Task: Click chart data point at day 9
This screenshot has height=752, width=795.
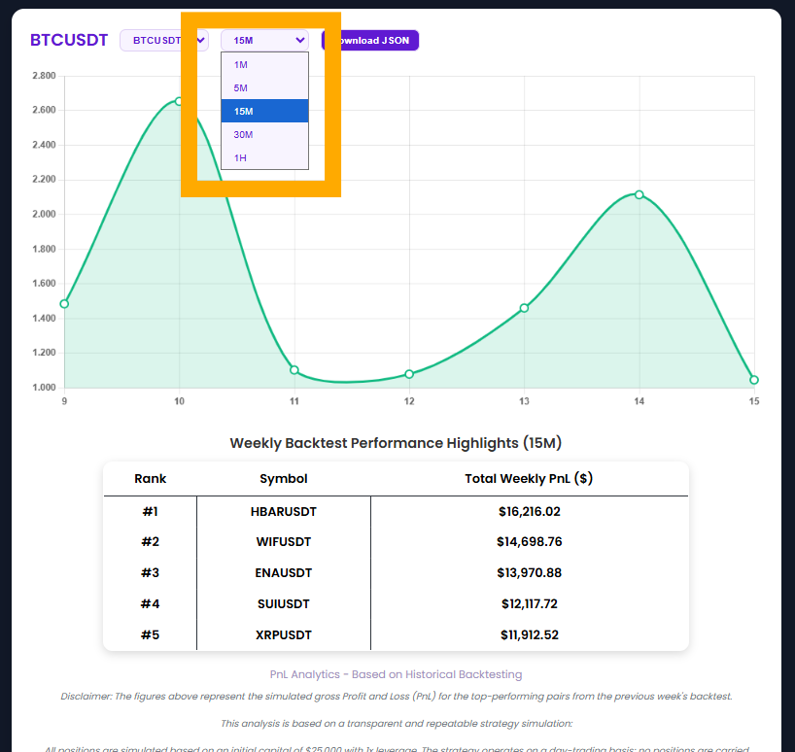Action: tap(64, 304)
